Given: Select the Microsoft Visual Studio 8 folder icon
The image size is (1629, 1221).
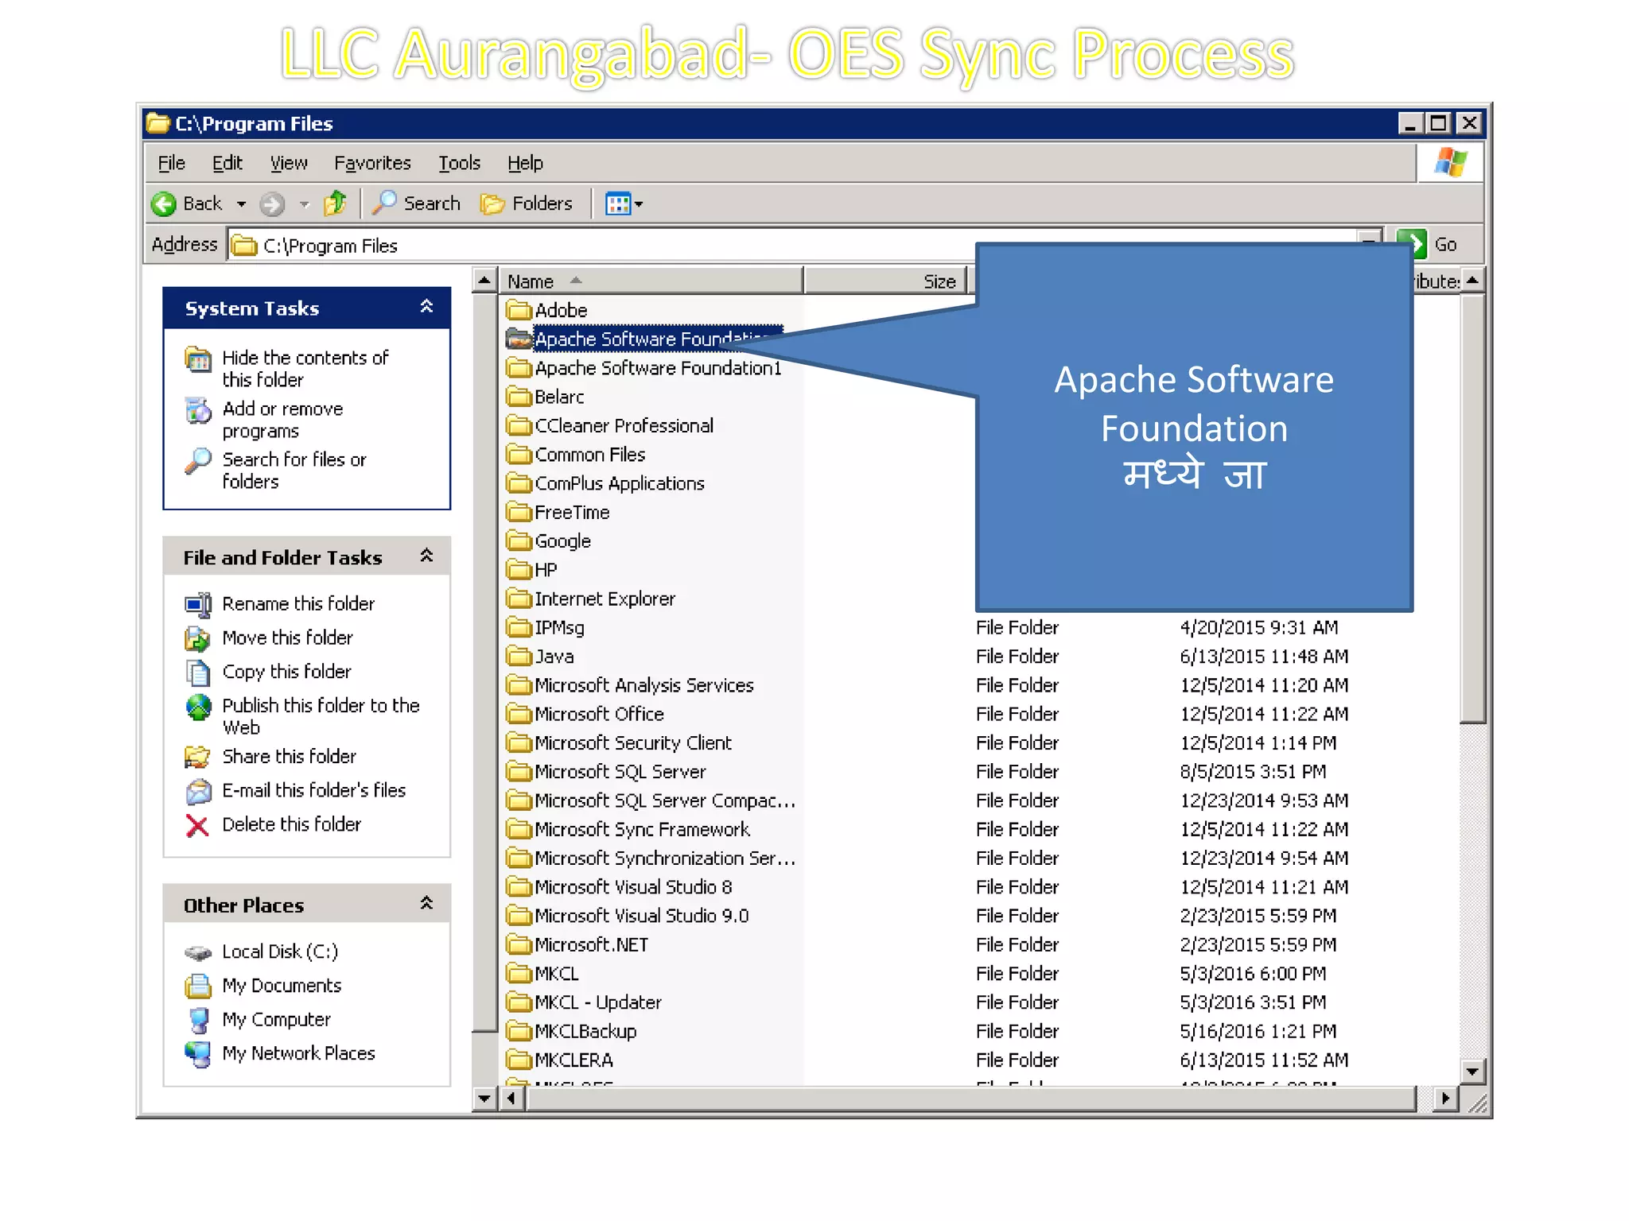Looking at the screenshot, I should pyautogui.click(x=519, y=887).
